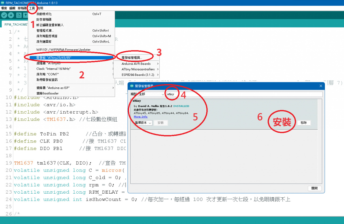Create a new sketch via the document icon

[x=19, y=15]
